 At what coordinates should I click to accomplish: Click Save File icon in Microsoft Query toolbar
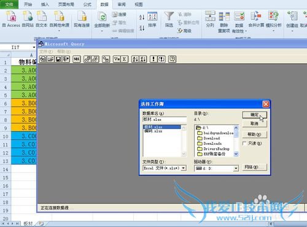coord(58,59)
